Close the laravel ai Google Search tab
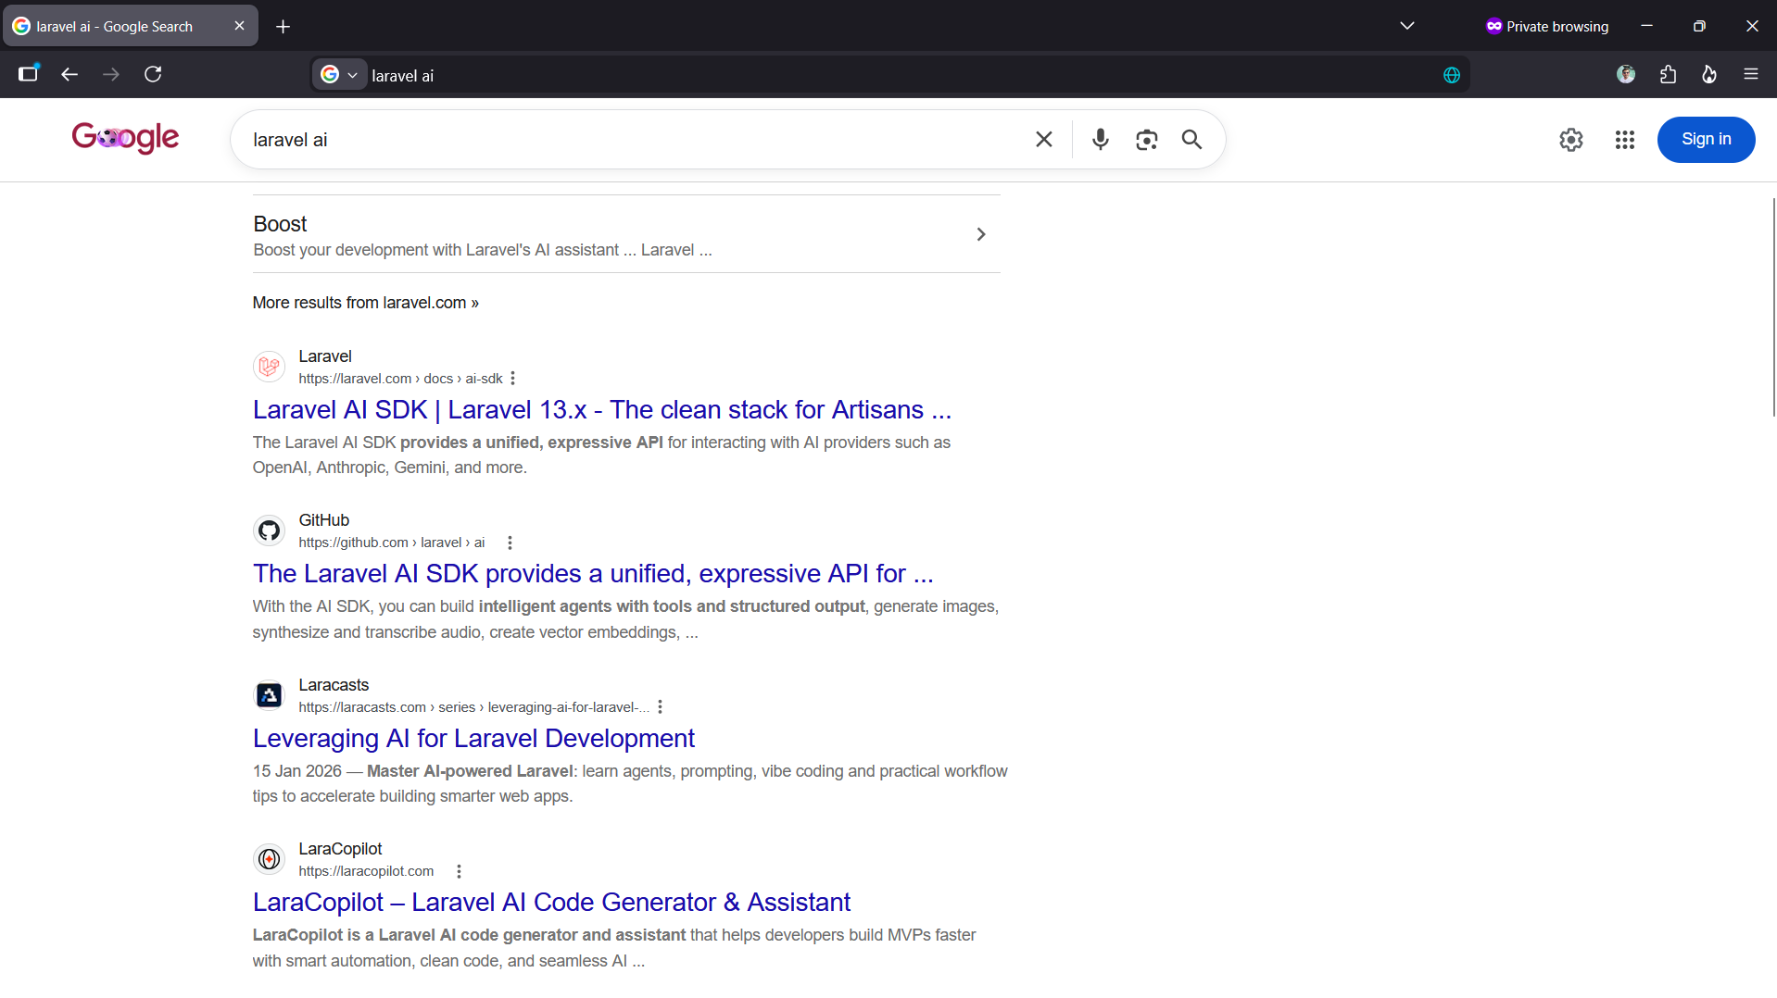The image size is (1777, 998). [x=239, y=26]
